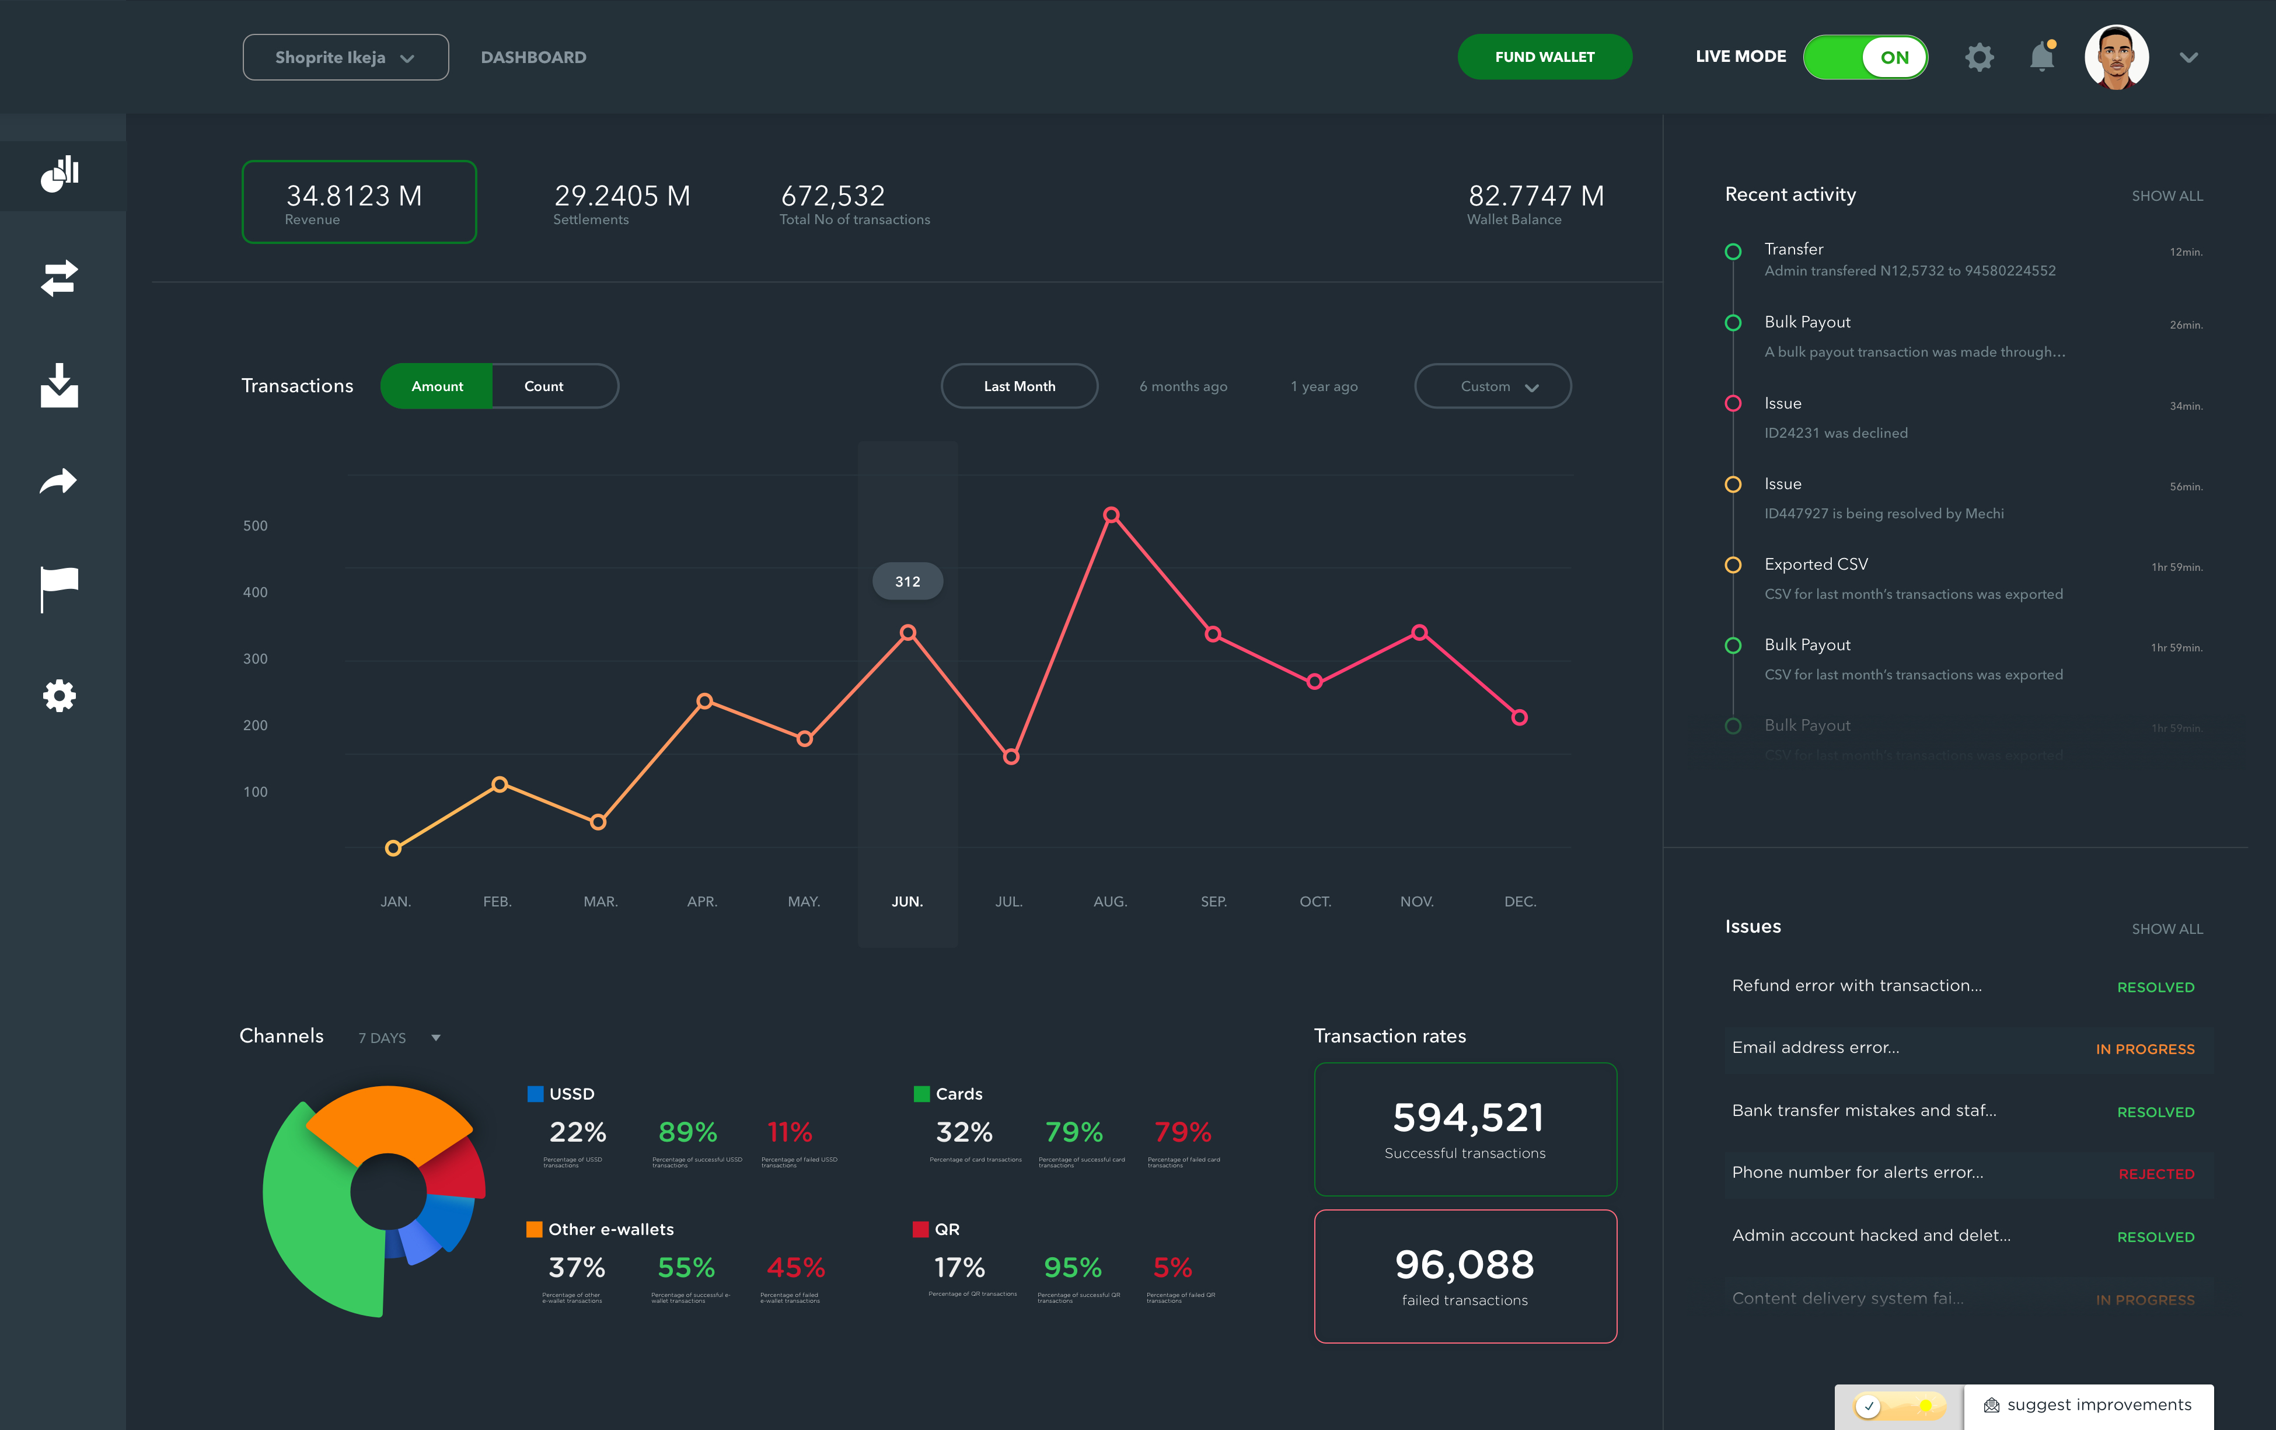2276x1430 pixels.
Task: Select the Settlements 29.2405 M stat
Action: click(621, 203)
